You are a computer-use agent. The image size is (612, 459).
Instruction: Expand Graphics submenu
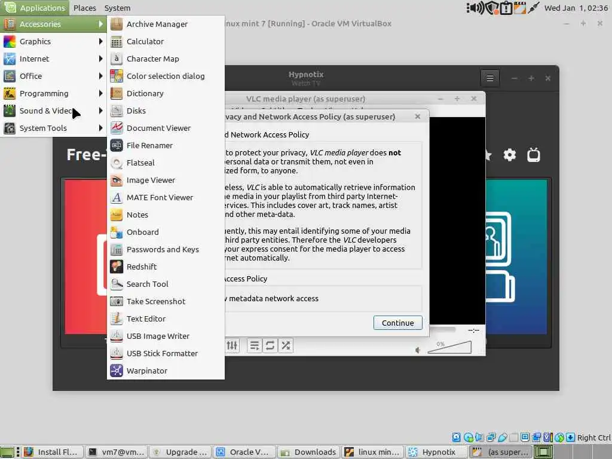click(x=53, y=41)
